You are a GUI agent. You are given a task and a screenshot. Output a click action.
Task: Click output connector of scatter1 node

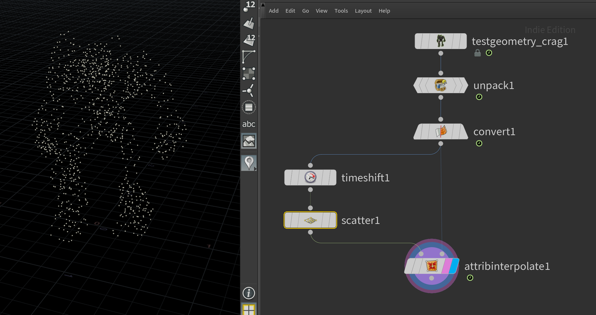tap(310, 232)
